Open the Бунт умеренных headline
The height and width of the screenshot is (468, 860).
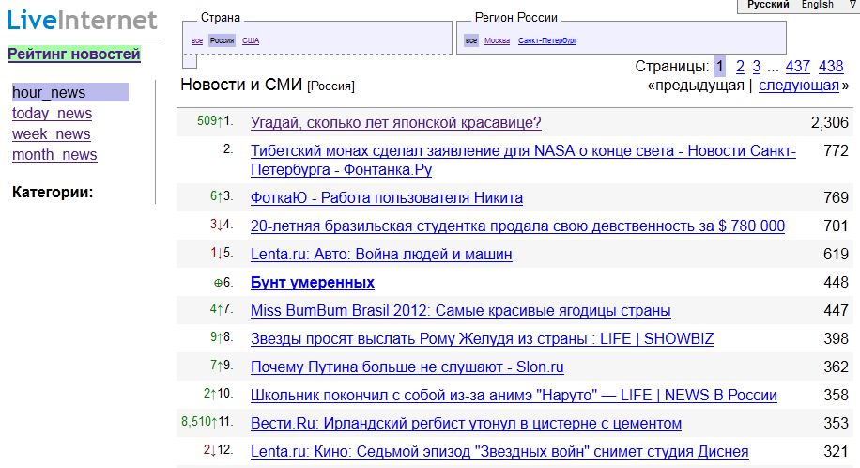coord(313,283)
